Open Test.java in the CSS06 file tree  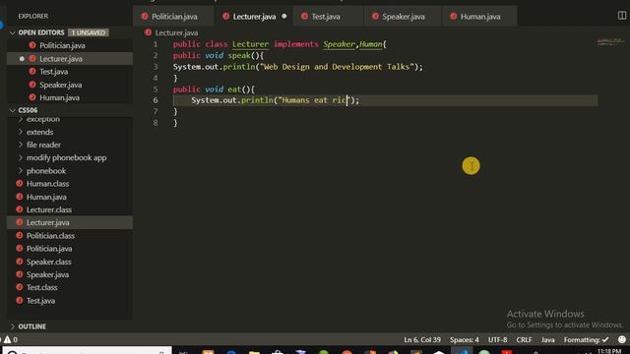click(40, 301)
